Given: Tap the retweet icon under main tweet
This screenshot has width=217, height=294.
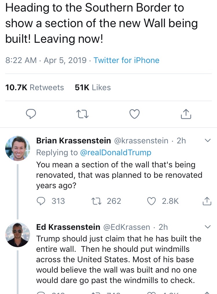Looking at the screenshot, I should point(83,114).
